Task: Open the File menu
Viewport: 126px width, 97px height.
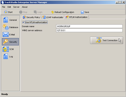Action: tap(4, 7)
